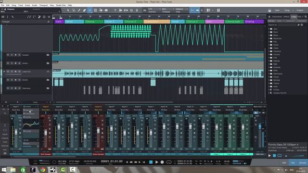Jump to the Intro arranger section
Viewport: 308px width, 173px height.
[x=59, y=22]
